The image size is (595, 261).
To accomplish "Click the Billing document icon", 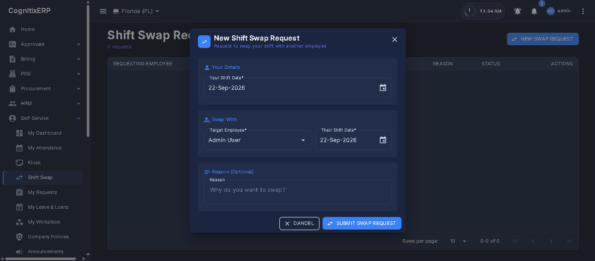I will pyautogui.click(x=13, y=59).
